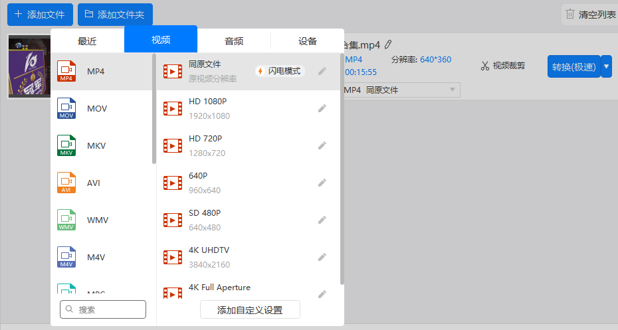This screenshot has width=618, height=330.
Task: Open the dropdown arrow beside 转换(极速)
Action: tap(606, 66)
